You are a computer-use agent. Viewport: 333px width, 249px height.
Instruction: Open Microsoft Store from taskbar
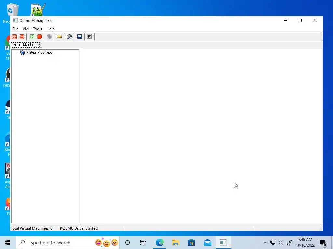click(x=191, y=243)
